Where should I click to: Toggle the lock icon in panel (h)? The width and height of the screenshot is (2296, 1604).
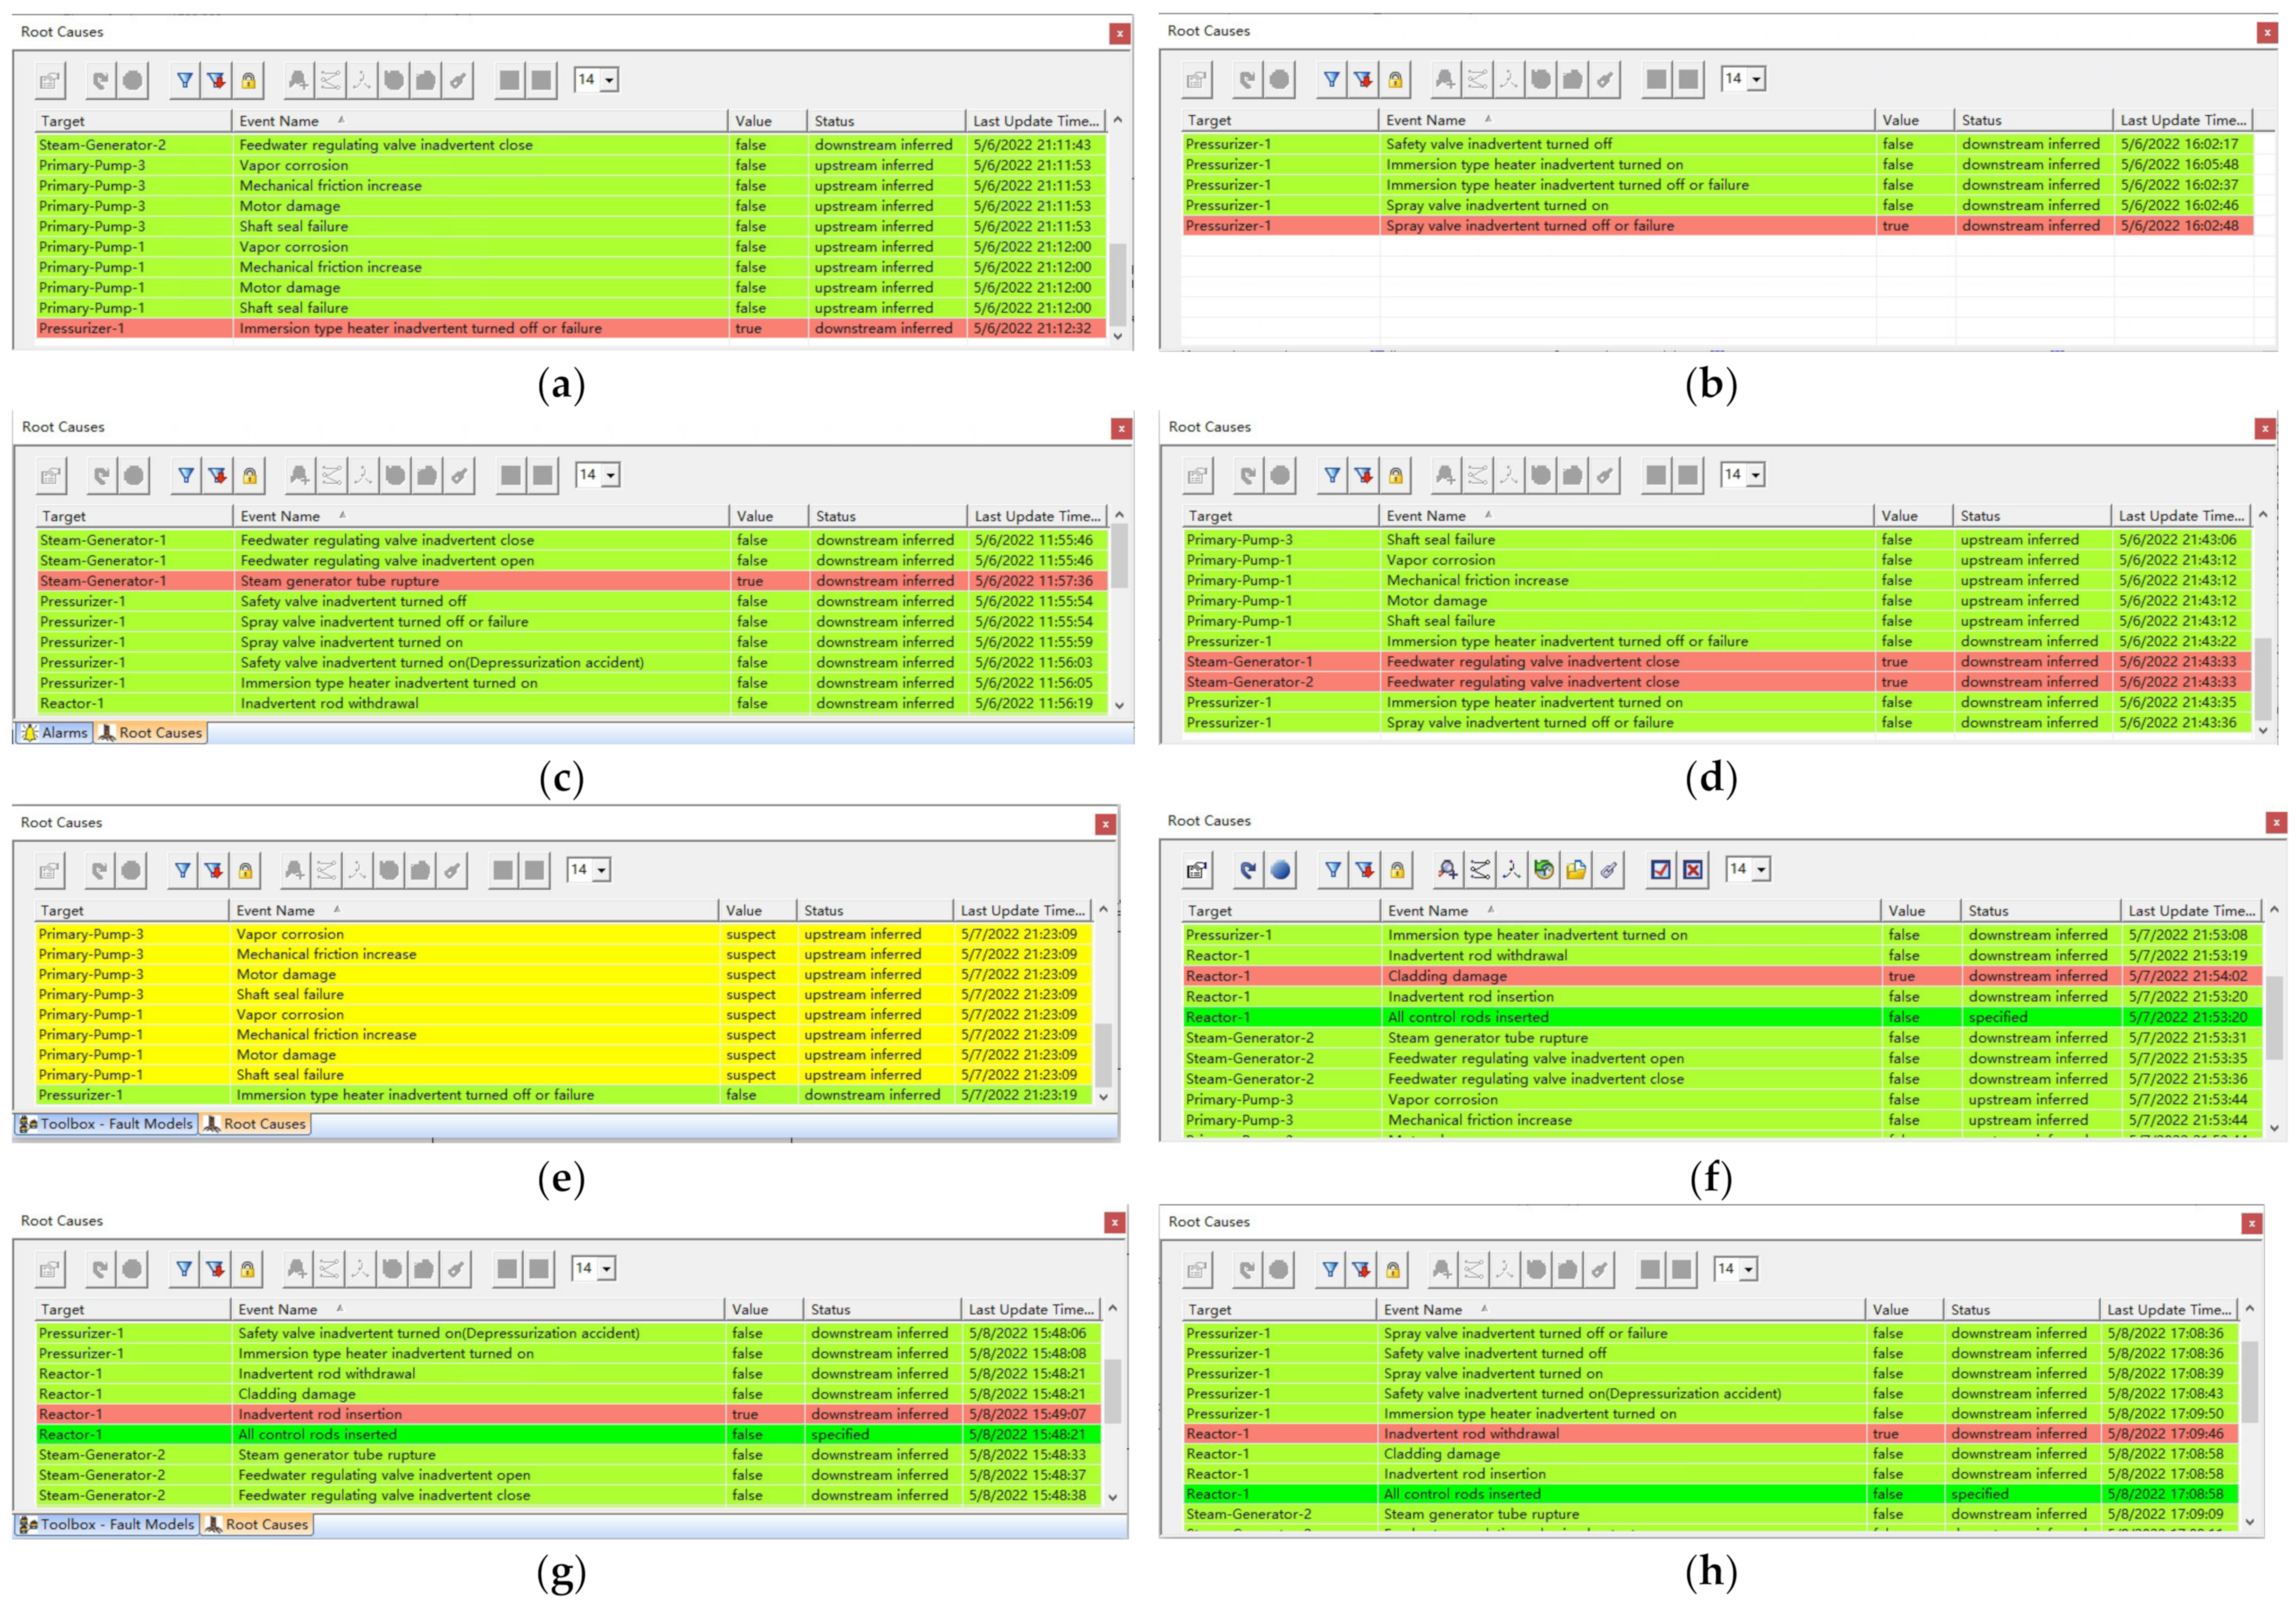(1393, 1269)
